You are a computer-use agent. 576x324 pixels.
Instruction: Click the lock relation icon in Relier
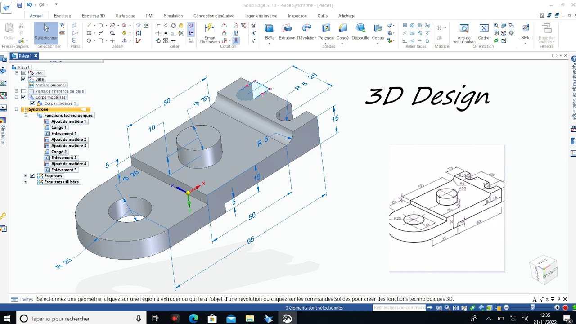pyautogui.click(x=181, y=26)
